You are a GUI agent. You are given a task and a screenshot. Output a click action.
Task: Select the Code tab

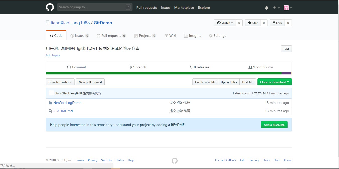coord(56,36)
